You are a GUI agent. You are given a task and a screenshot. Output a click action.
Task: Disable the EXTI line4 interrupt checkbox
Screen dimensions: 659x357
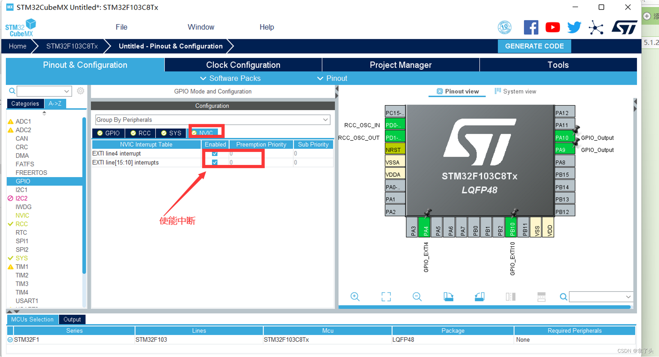coord(214,153)
